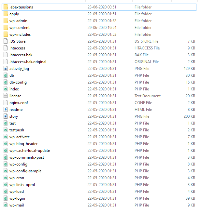Click the license text document icon
Image resolution: width=202 pixels, height=213 pixels.
(6, 96)
